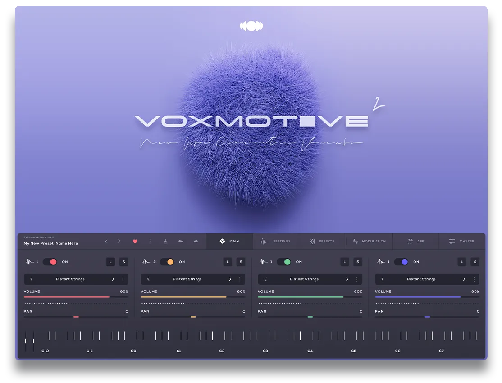
Task: Click the purple layer's options dots
Action: [474, 279]
